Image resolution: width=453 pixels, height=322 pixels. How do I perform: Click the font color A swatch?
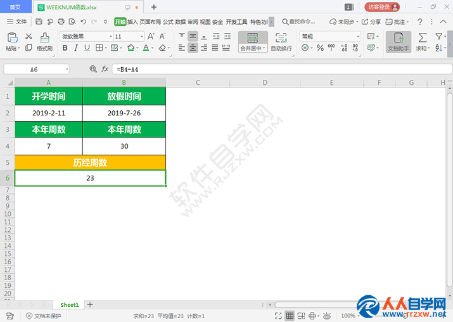point(146,48)
